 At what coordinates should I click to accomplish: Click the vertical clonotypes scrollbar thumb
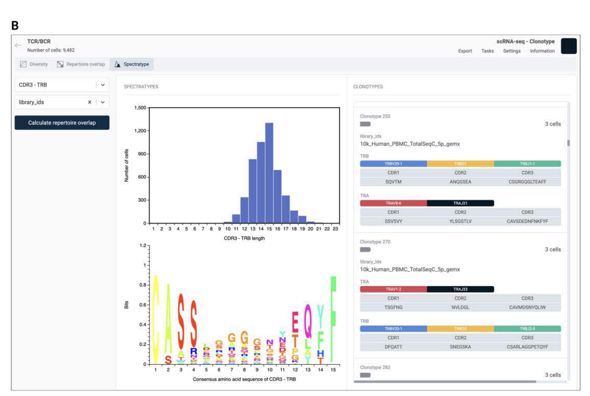[568, 143]
